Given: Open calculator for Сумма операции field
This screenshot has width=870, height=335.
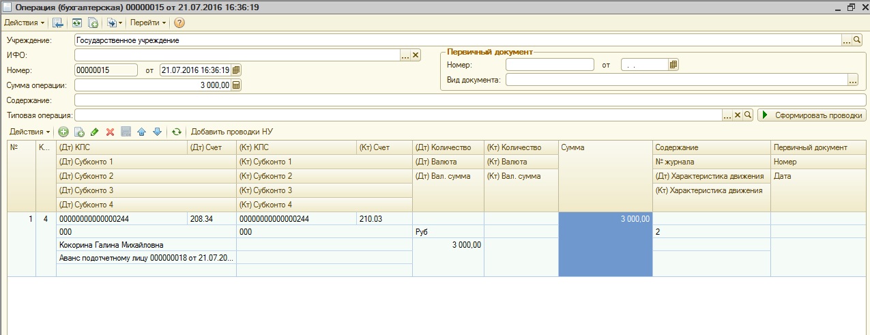Looking at the screenshot, I should 237,85.
